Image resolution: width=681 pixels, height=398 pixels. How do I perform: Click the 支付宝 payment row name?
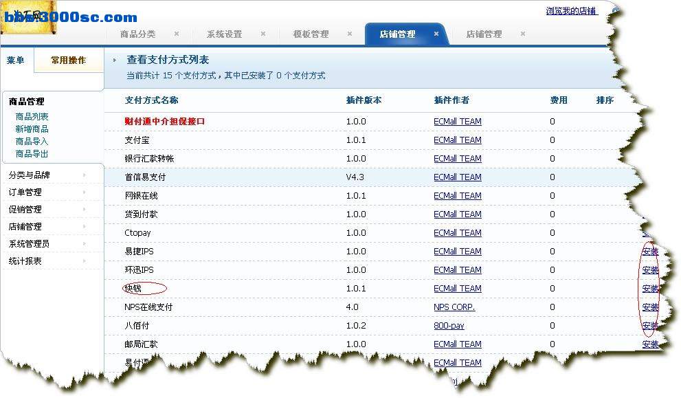coord(137,140)
